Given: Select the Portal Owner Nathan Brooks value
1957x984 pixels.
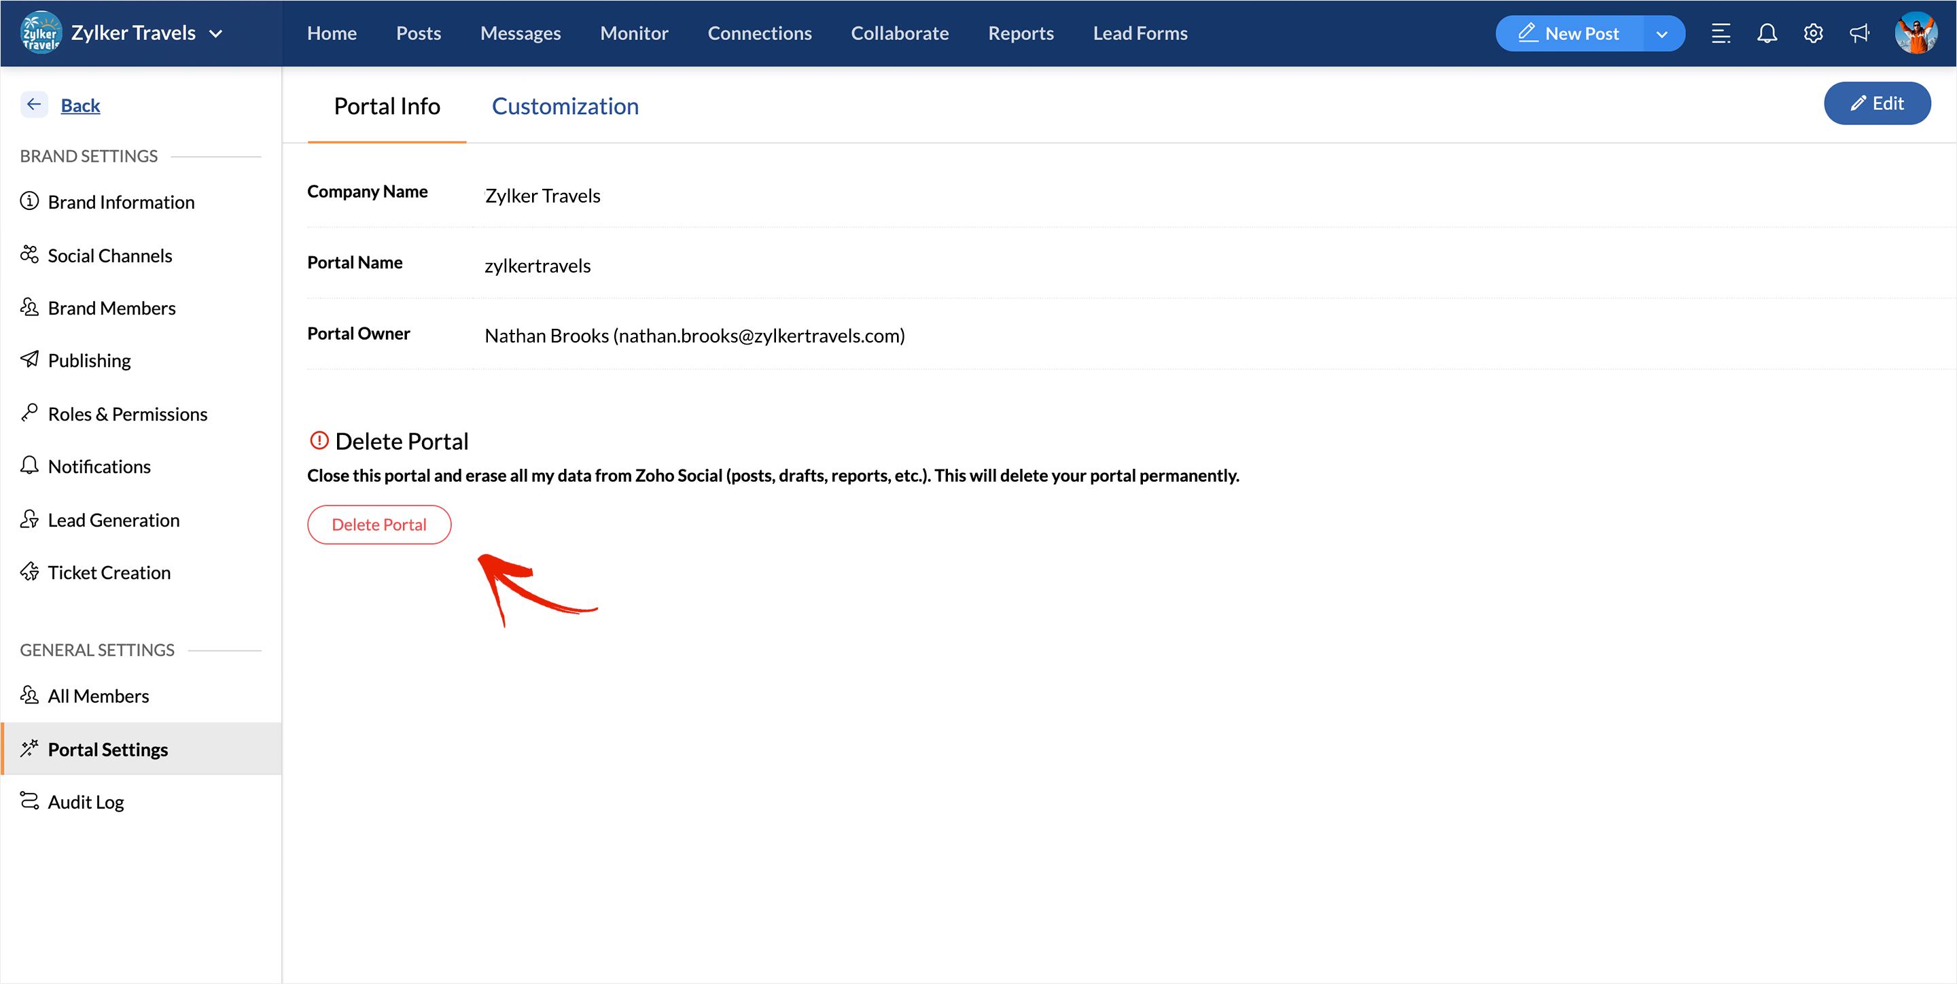Looking at the screenshot, I should [694, 336].
